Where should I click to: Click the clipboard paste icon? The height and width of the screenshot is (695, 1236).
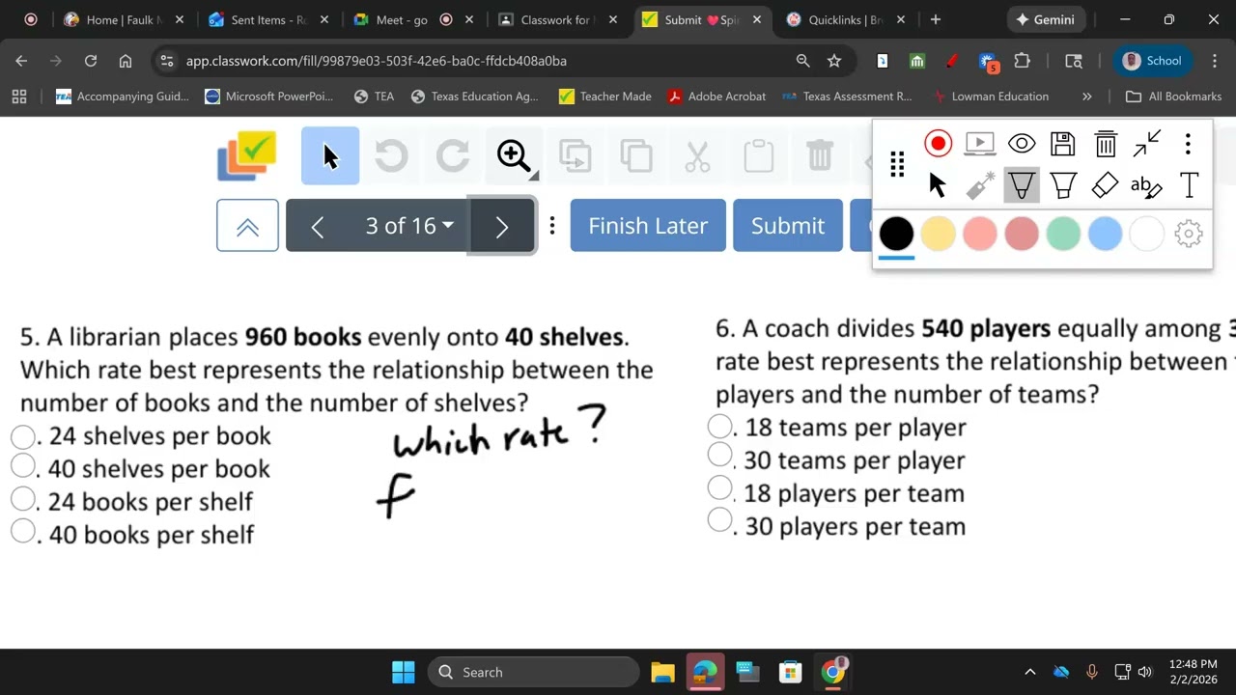758,155
